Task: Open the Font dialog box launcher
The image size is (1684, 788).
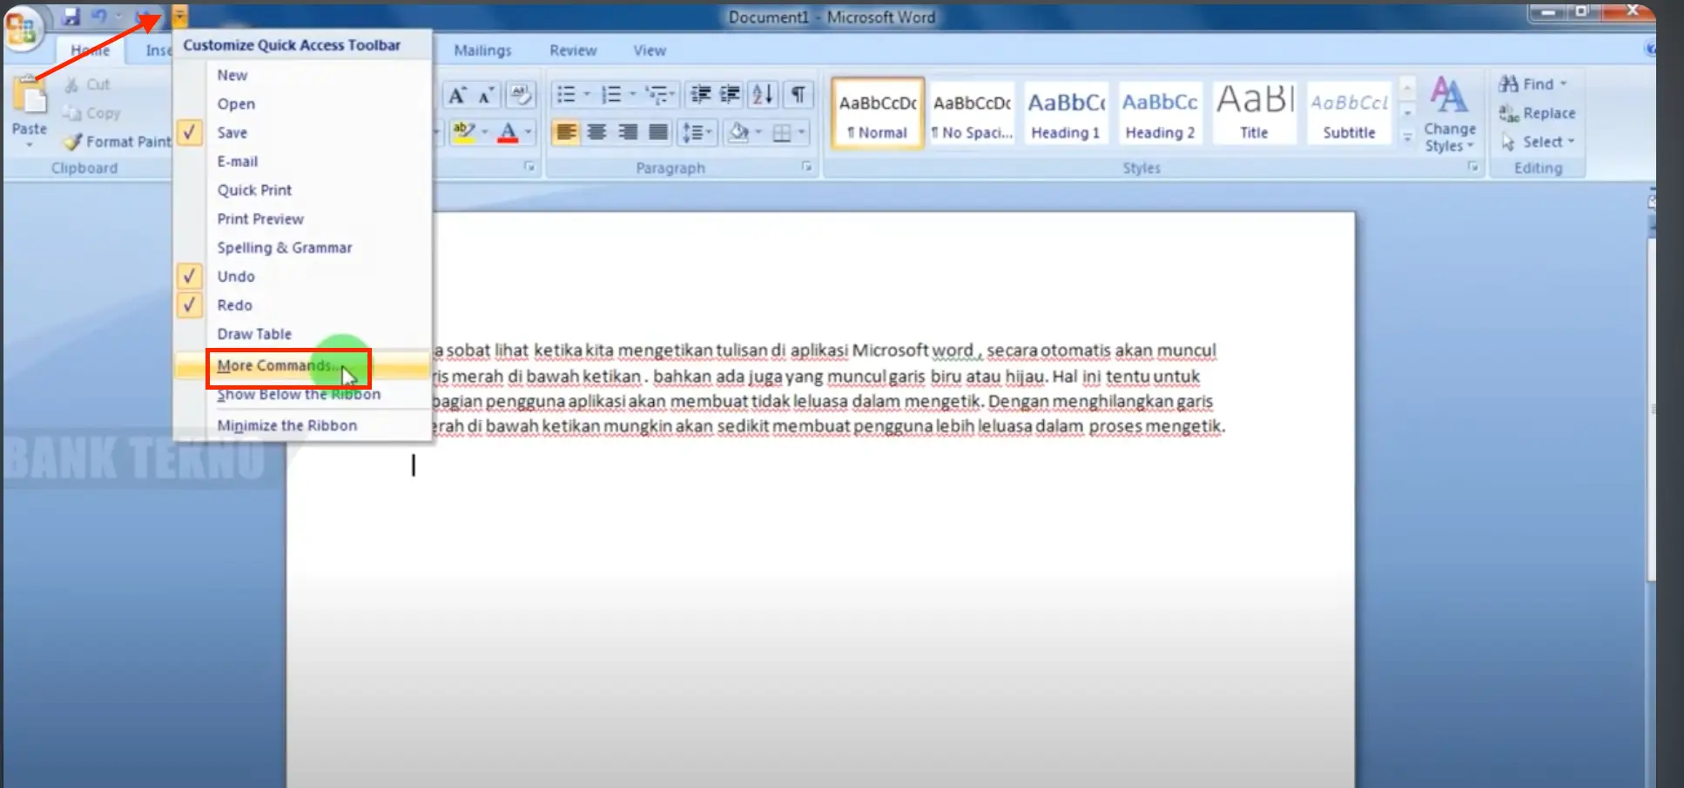Action: coord(529,167)
